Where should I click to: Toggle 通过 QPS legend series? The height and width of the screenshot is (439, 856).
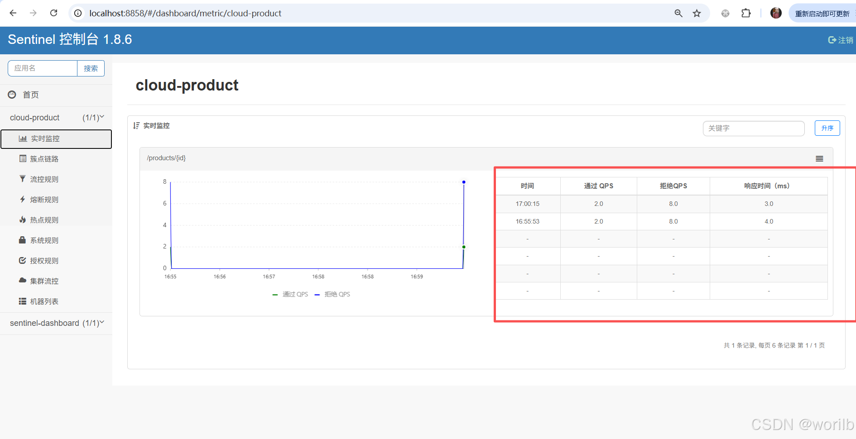click(x=290, y=294)
